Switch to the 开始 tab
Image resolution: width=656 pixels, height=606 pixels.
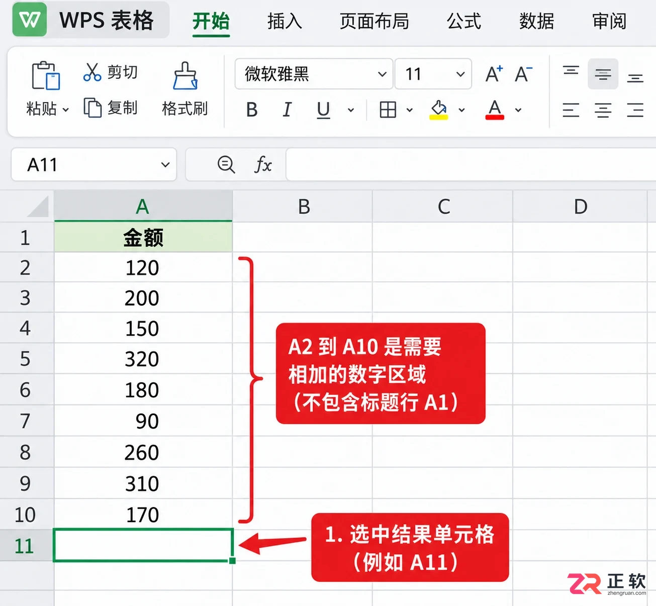point(211,22)
